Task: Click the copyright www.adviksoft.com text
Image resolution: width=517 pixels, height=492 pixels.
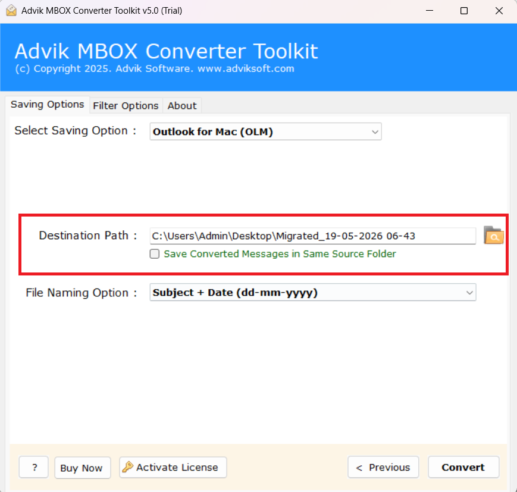Action: pyautogui.click(x=155, y=68)
